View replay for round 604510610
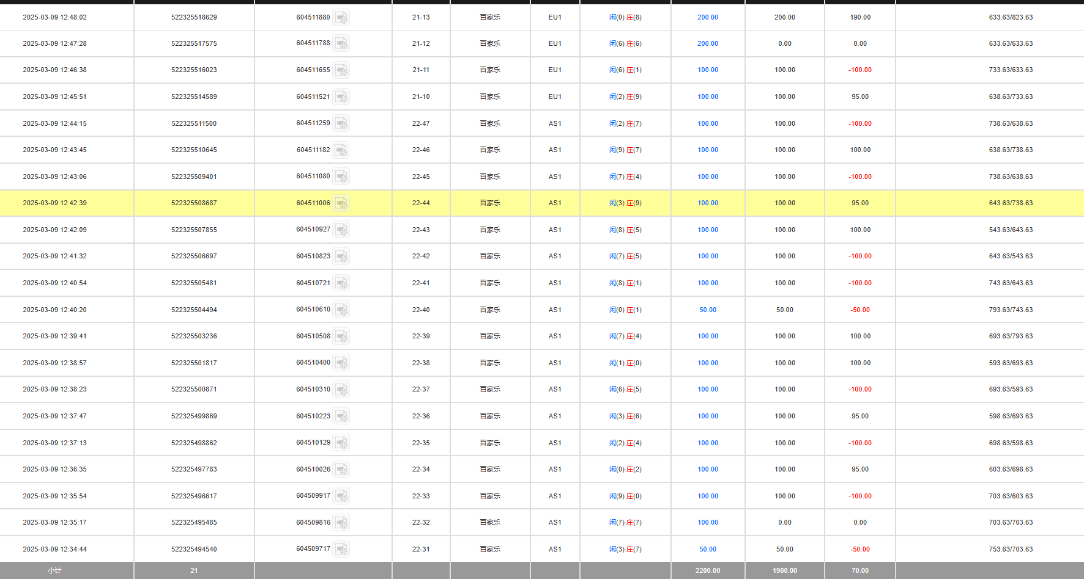This screenshot has height=579, width=1084. (341, 310)
